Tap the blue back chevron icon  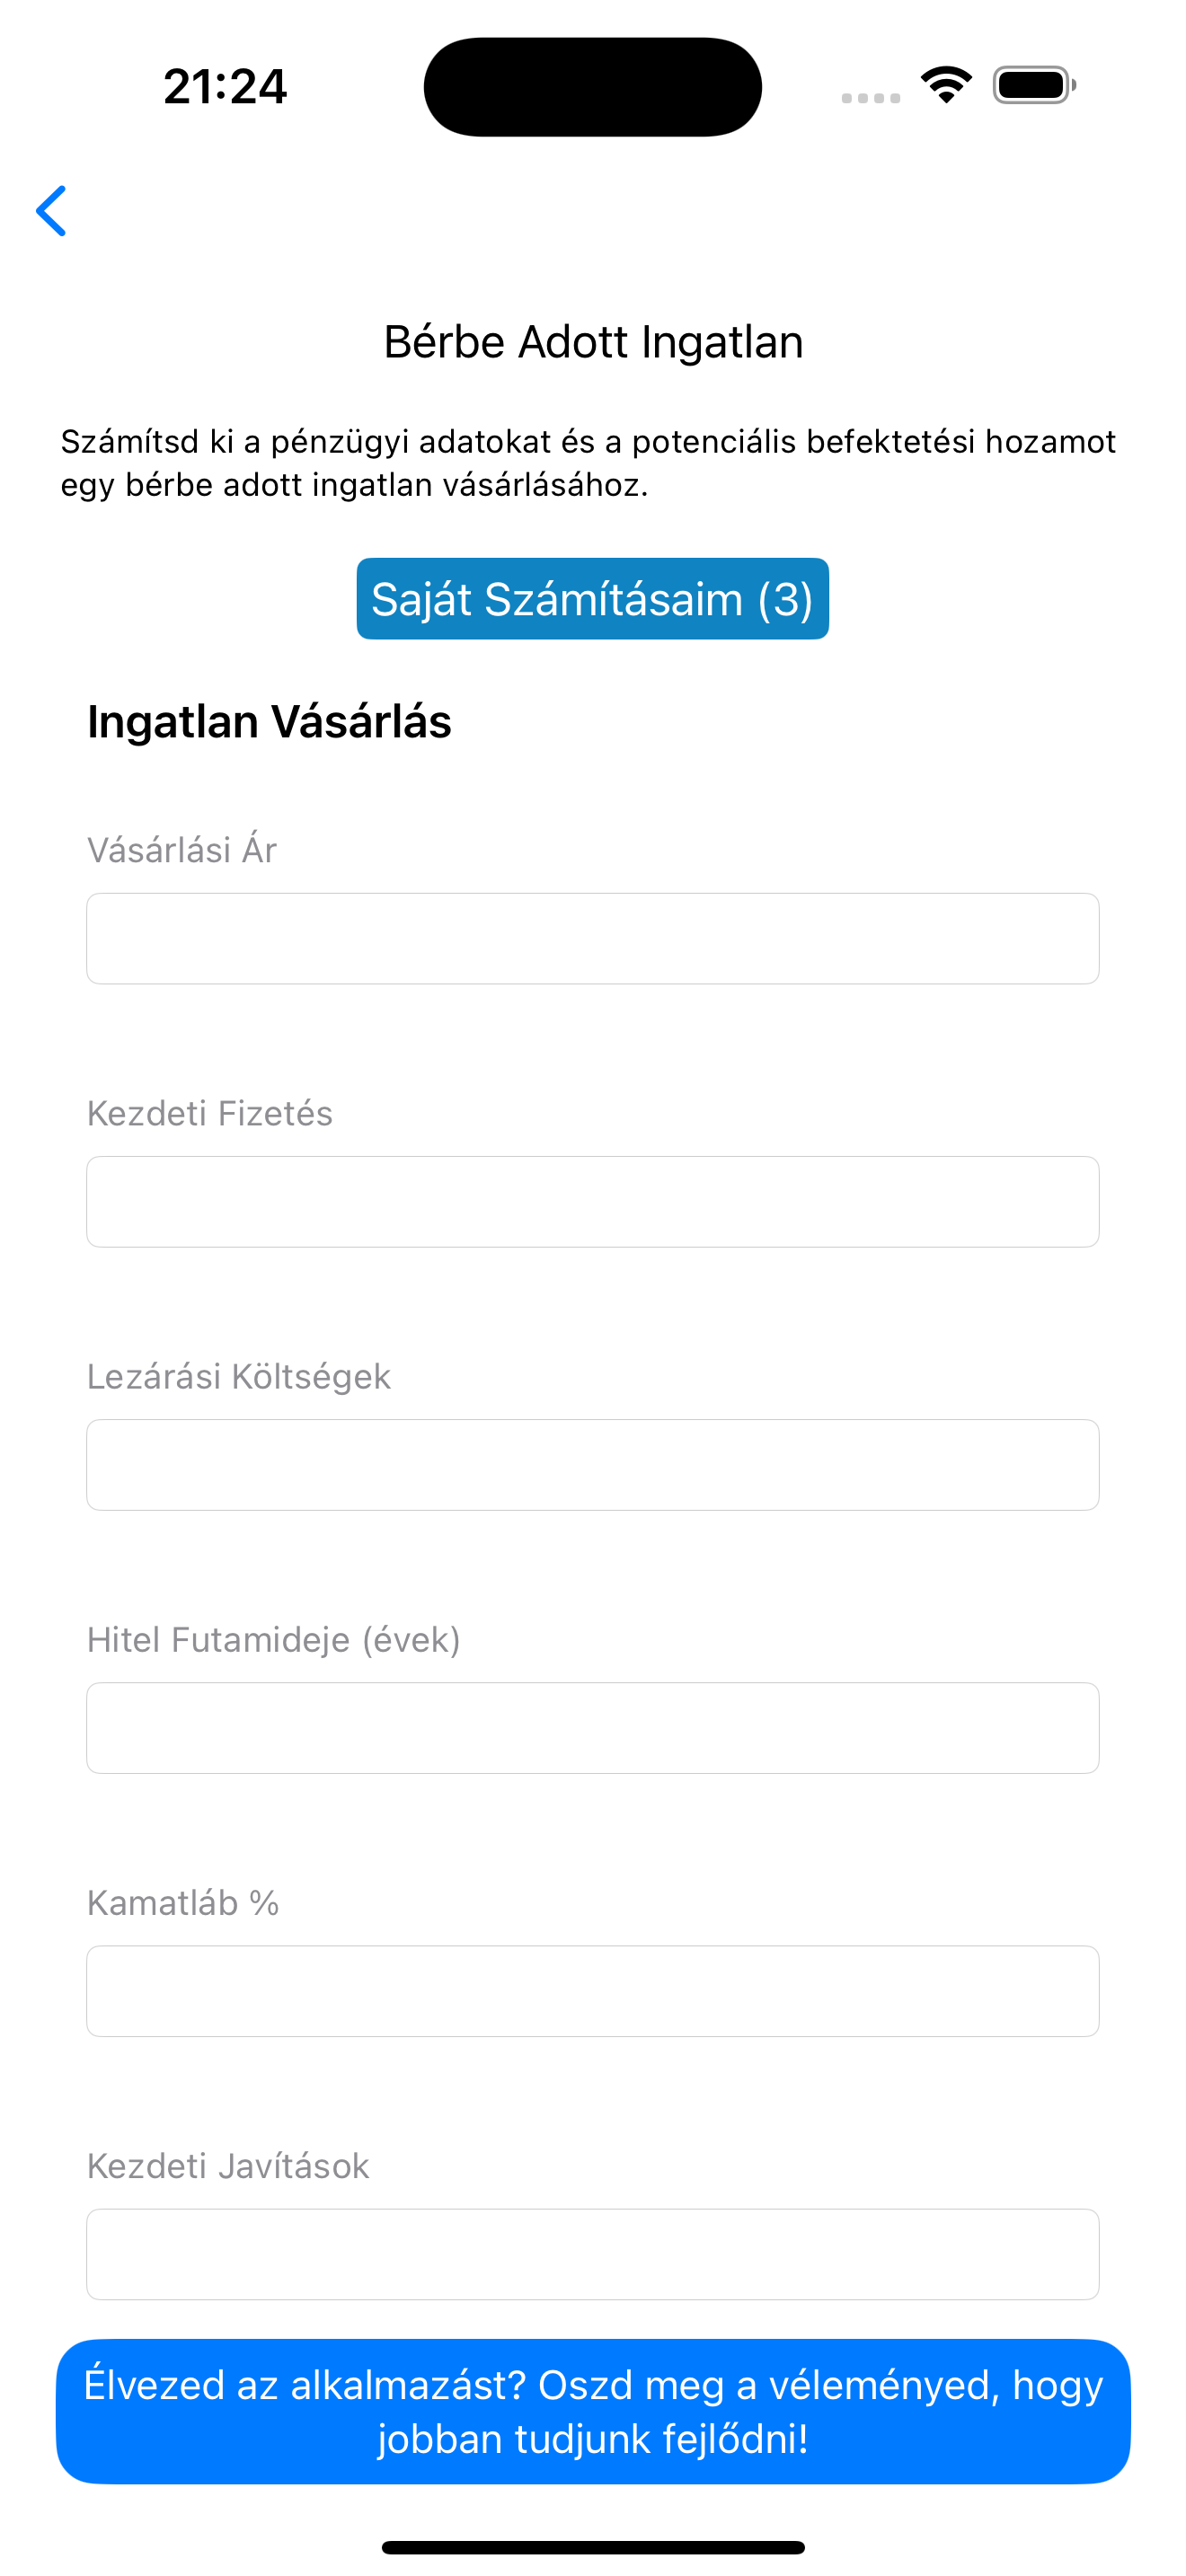(51, 211)
